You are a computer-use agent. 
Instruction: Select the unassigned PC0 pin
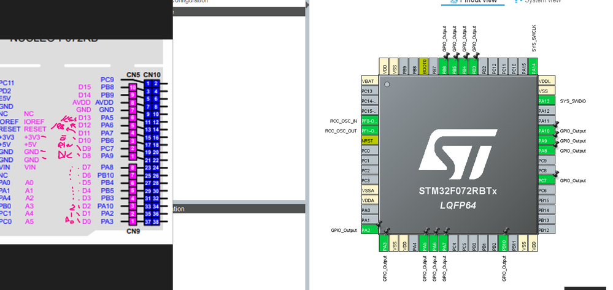369,150
